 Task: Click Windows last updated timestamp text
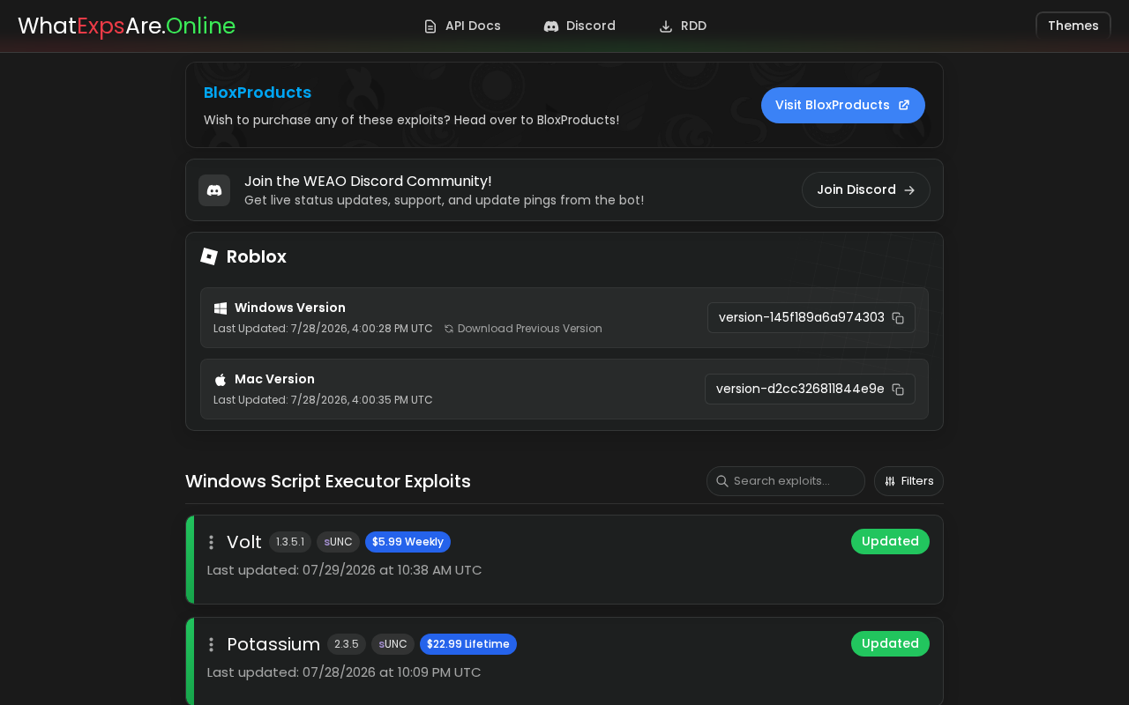(x=323, y=329)
